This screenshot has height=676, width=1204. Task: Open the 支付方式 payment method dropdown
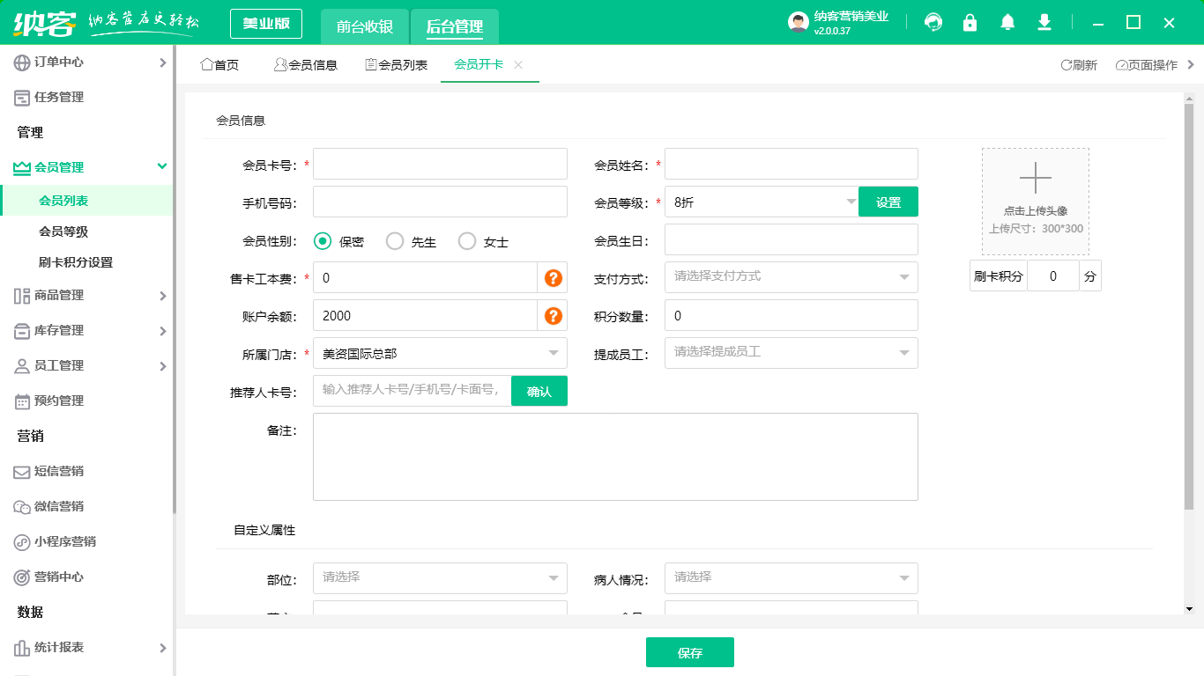coord(791,277)
